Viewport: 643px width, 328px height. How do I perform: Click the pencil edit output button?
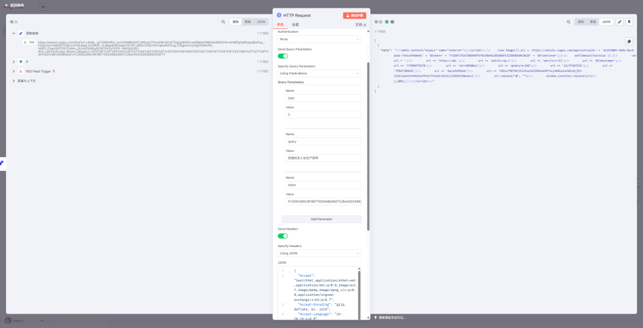pyautogui.click(x=620, y=22)
